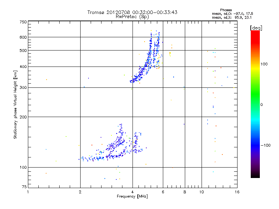Click the '[deg]' colorbar unit label
279x209 pixels.
coord(256,28)
